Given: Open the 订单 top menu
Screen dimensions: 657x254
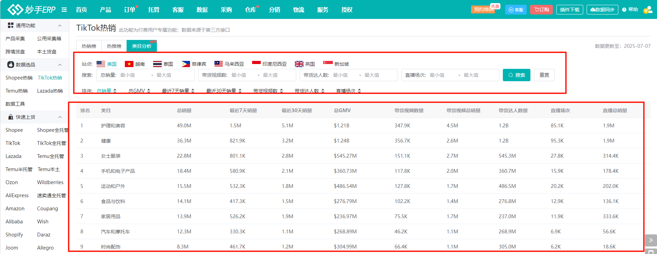Looking at the screenshot, I should [130, 10].
